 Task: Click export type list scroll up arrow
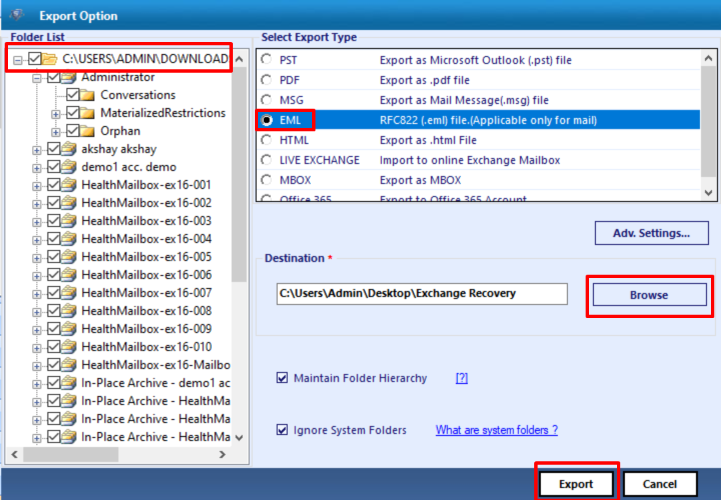[708, 59]
